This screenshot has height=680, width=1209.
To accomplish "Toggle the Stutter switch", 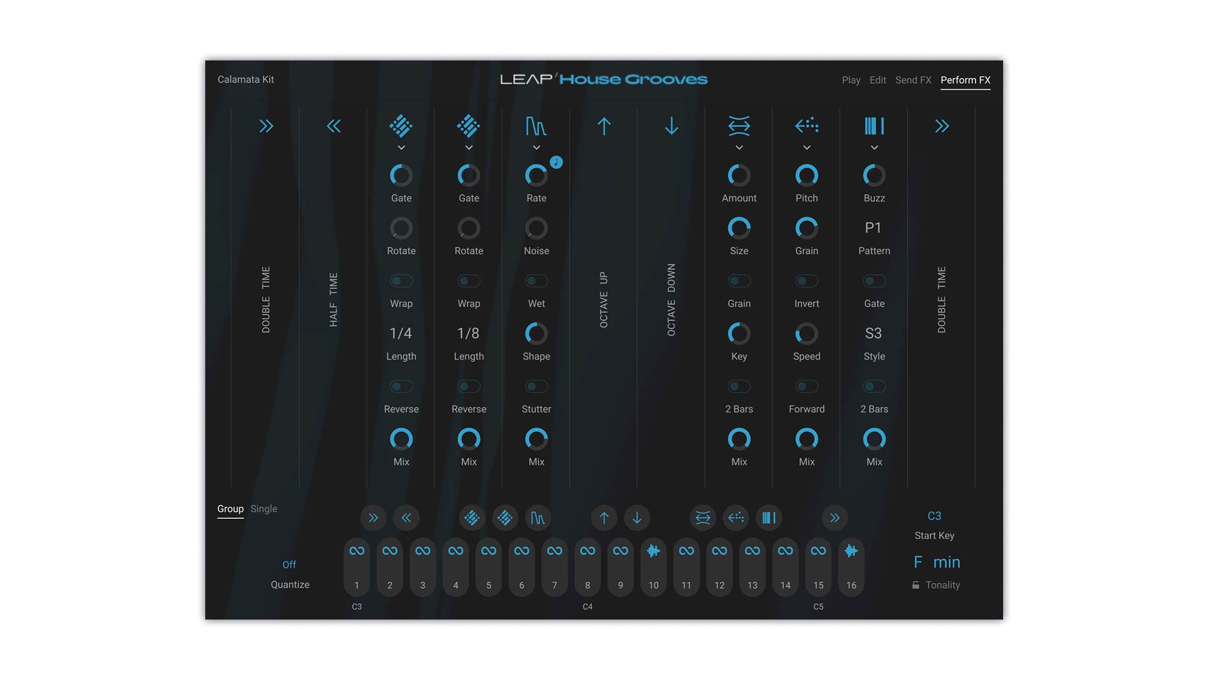I will pos(536,387).
